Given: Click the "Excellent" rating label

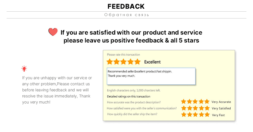Looking at the screenshot, I should [152, 62].
